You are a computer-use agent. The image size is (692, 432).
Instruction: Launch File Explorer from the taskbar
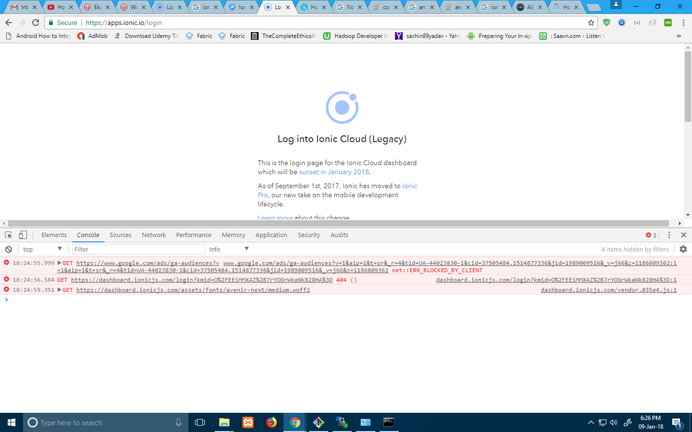click(224, 422)
